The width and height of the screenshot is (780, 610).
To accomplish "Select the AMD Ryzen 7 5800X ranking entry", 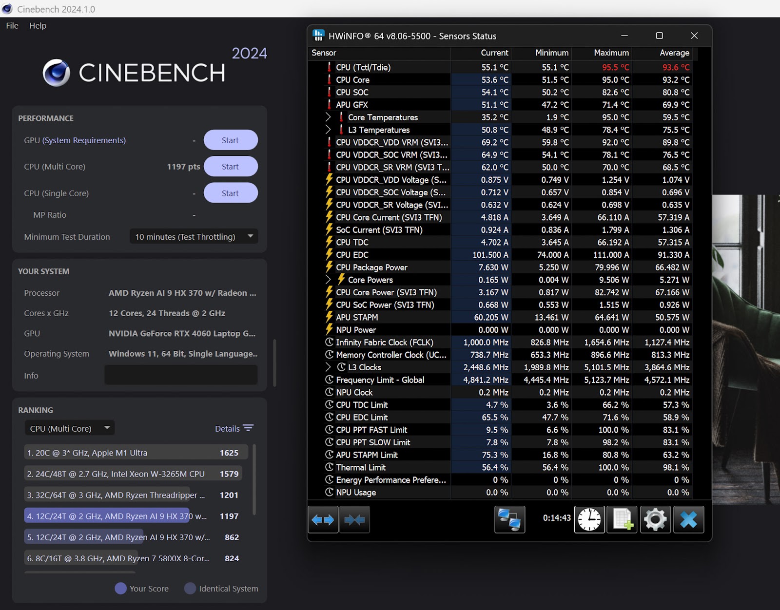I will (x=133, y=558).
